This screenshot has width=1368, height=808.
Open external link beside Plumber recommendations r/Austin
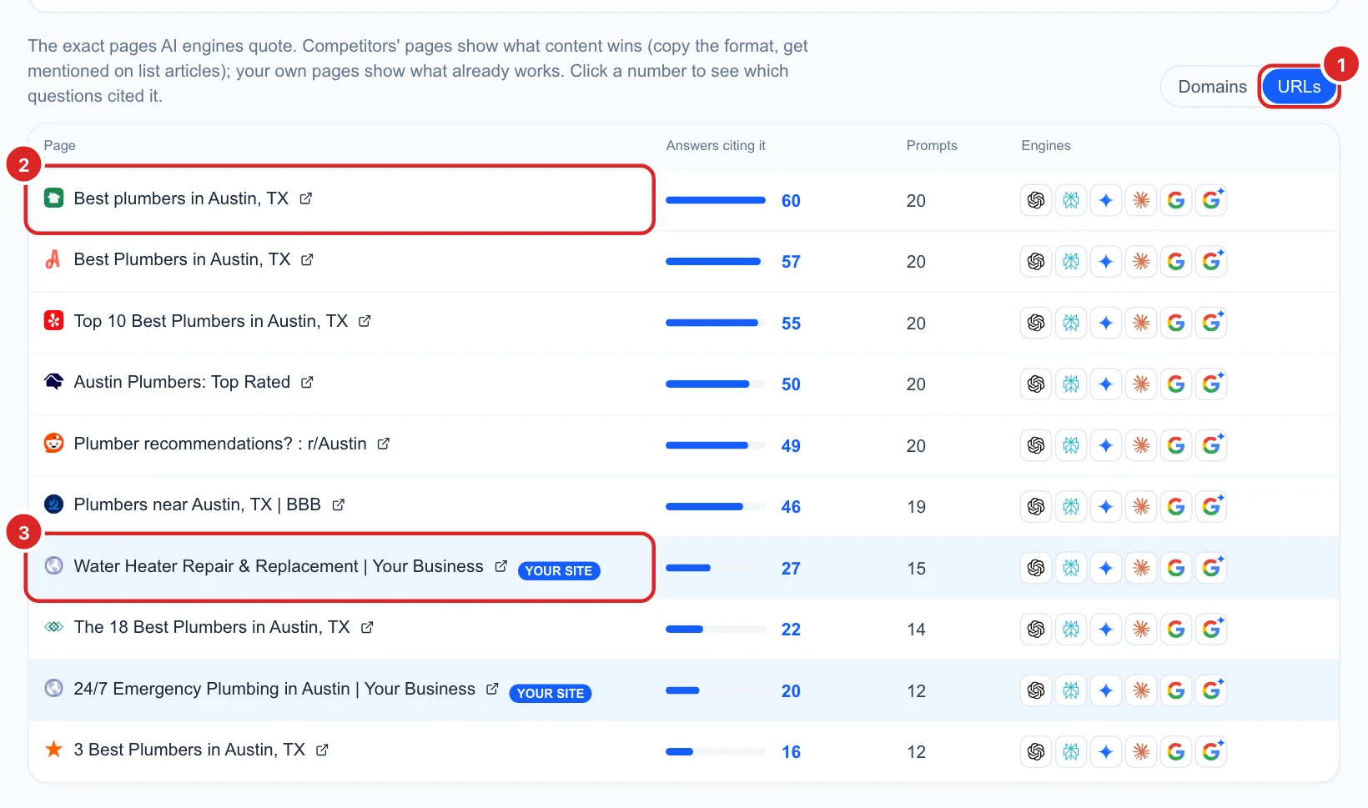384,444
